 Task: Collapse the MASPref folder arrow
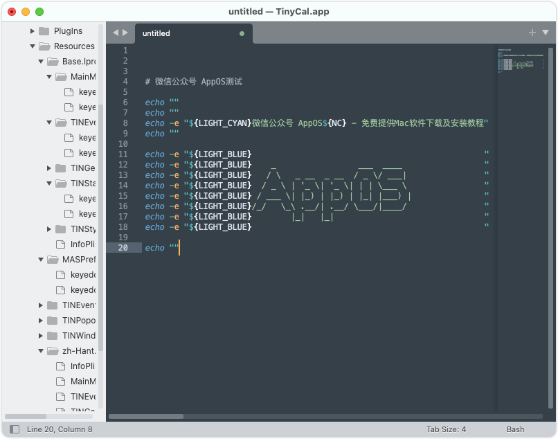coord(41,260)
